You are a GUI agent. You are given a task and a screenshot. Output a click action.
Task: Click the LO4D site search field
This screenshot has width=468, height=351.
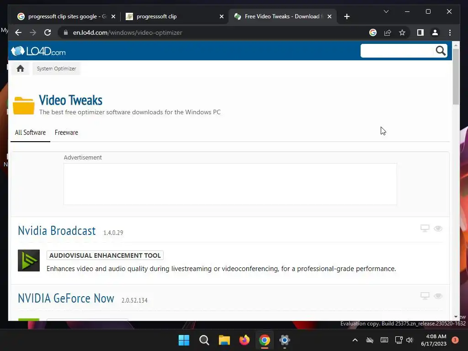[x=397, y=51]
